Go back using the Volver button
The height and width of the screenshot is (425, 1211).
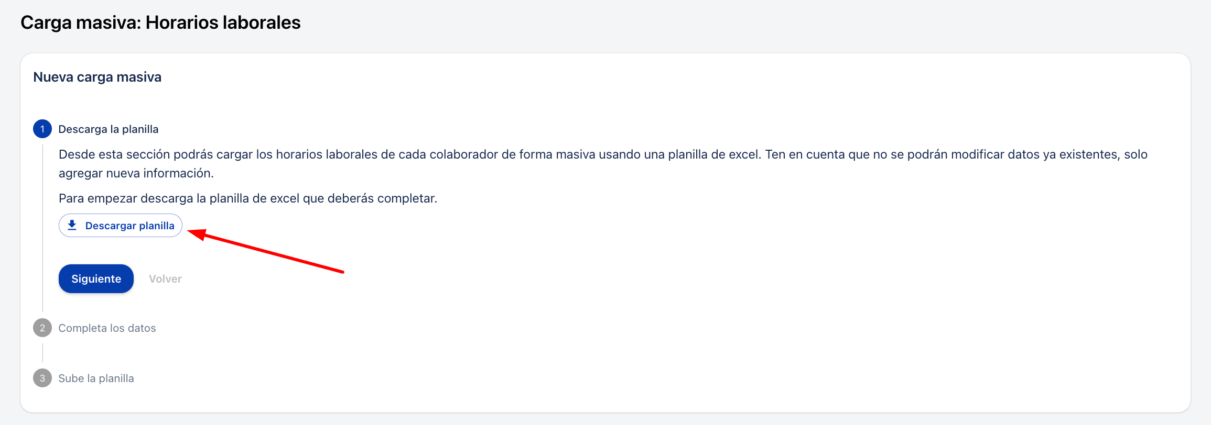(x=165, y=279)
